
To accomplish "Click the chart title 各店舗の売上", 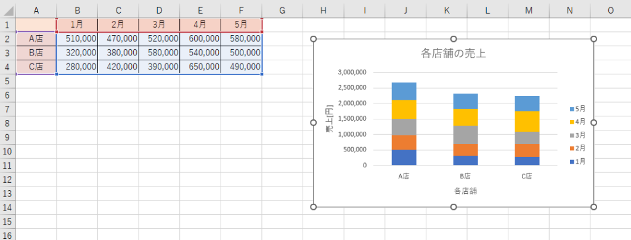I will (x=453, y=54).
